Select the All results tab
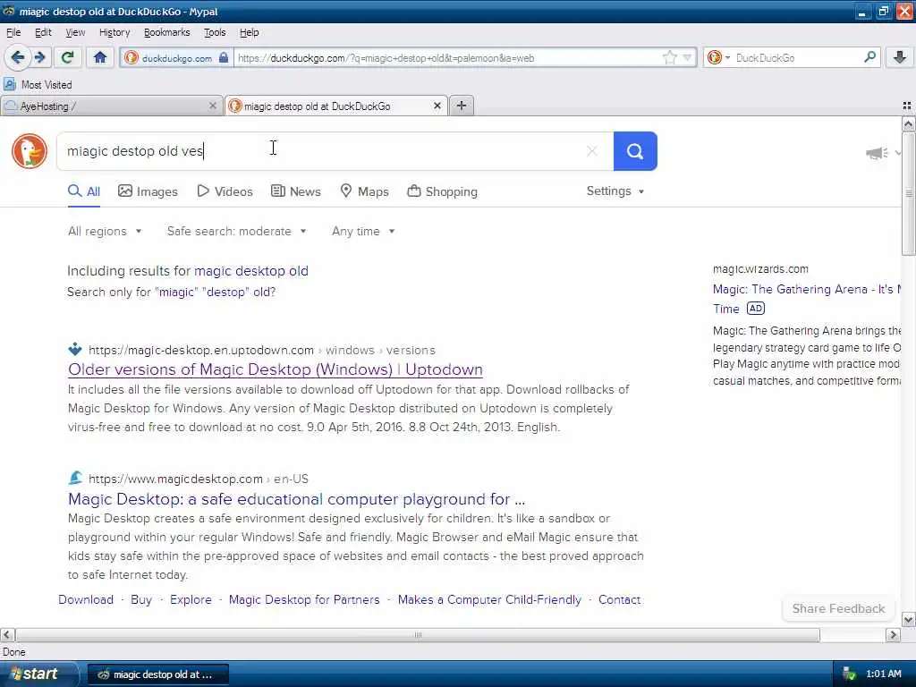Screen dimensions: 916x687 coord(84,191)
